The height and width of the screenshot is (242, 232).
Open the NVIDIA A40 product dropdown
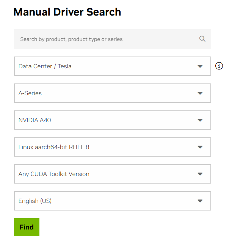113,120
